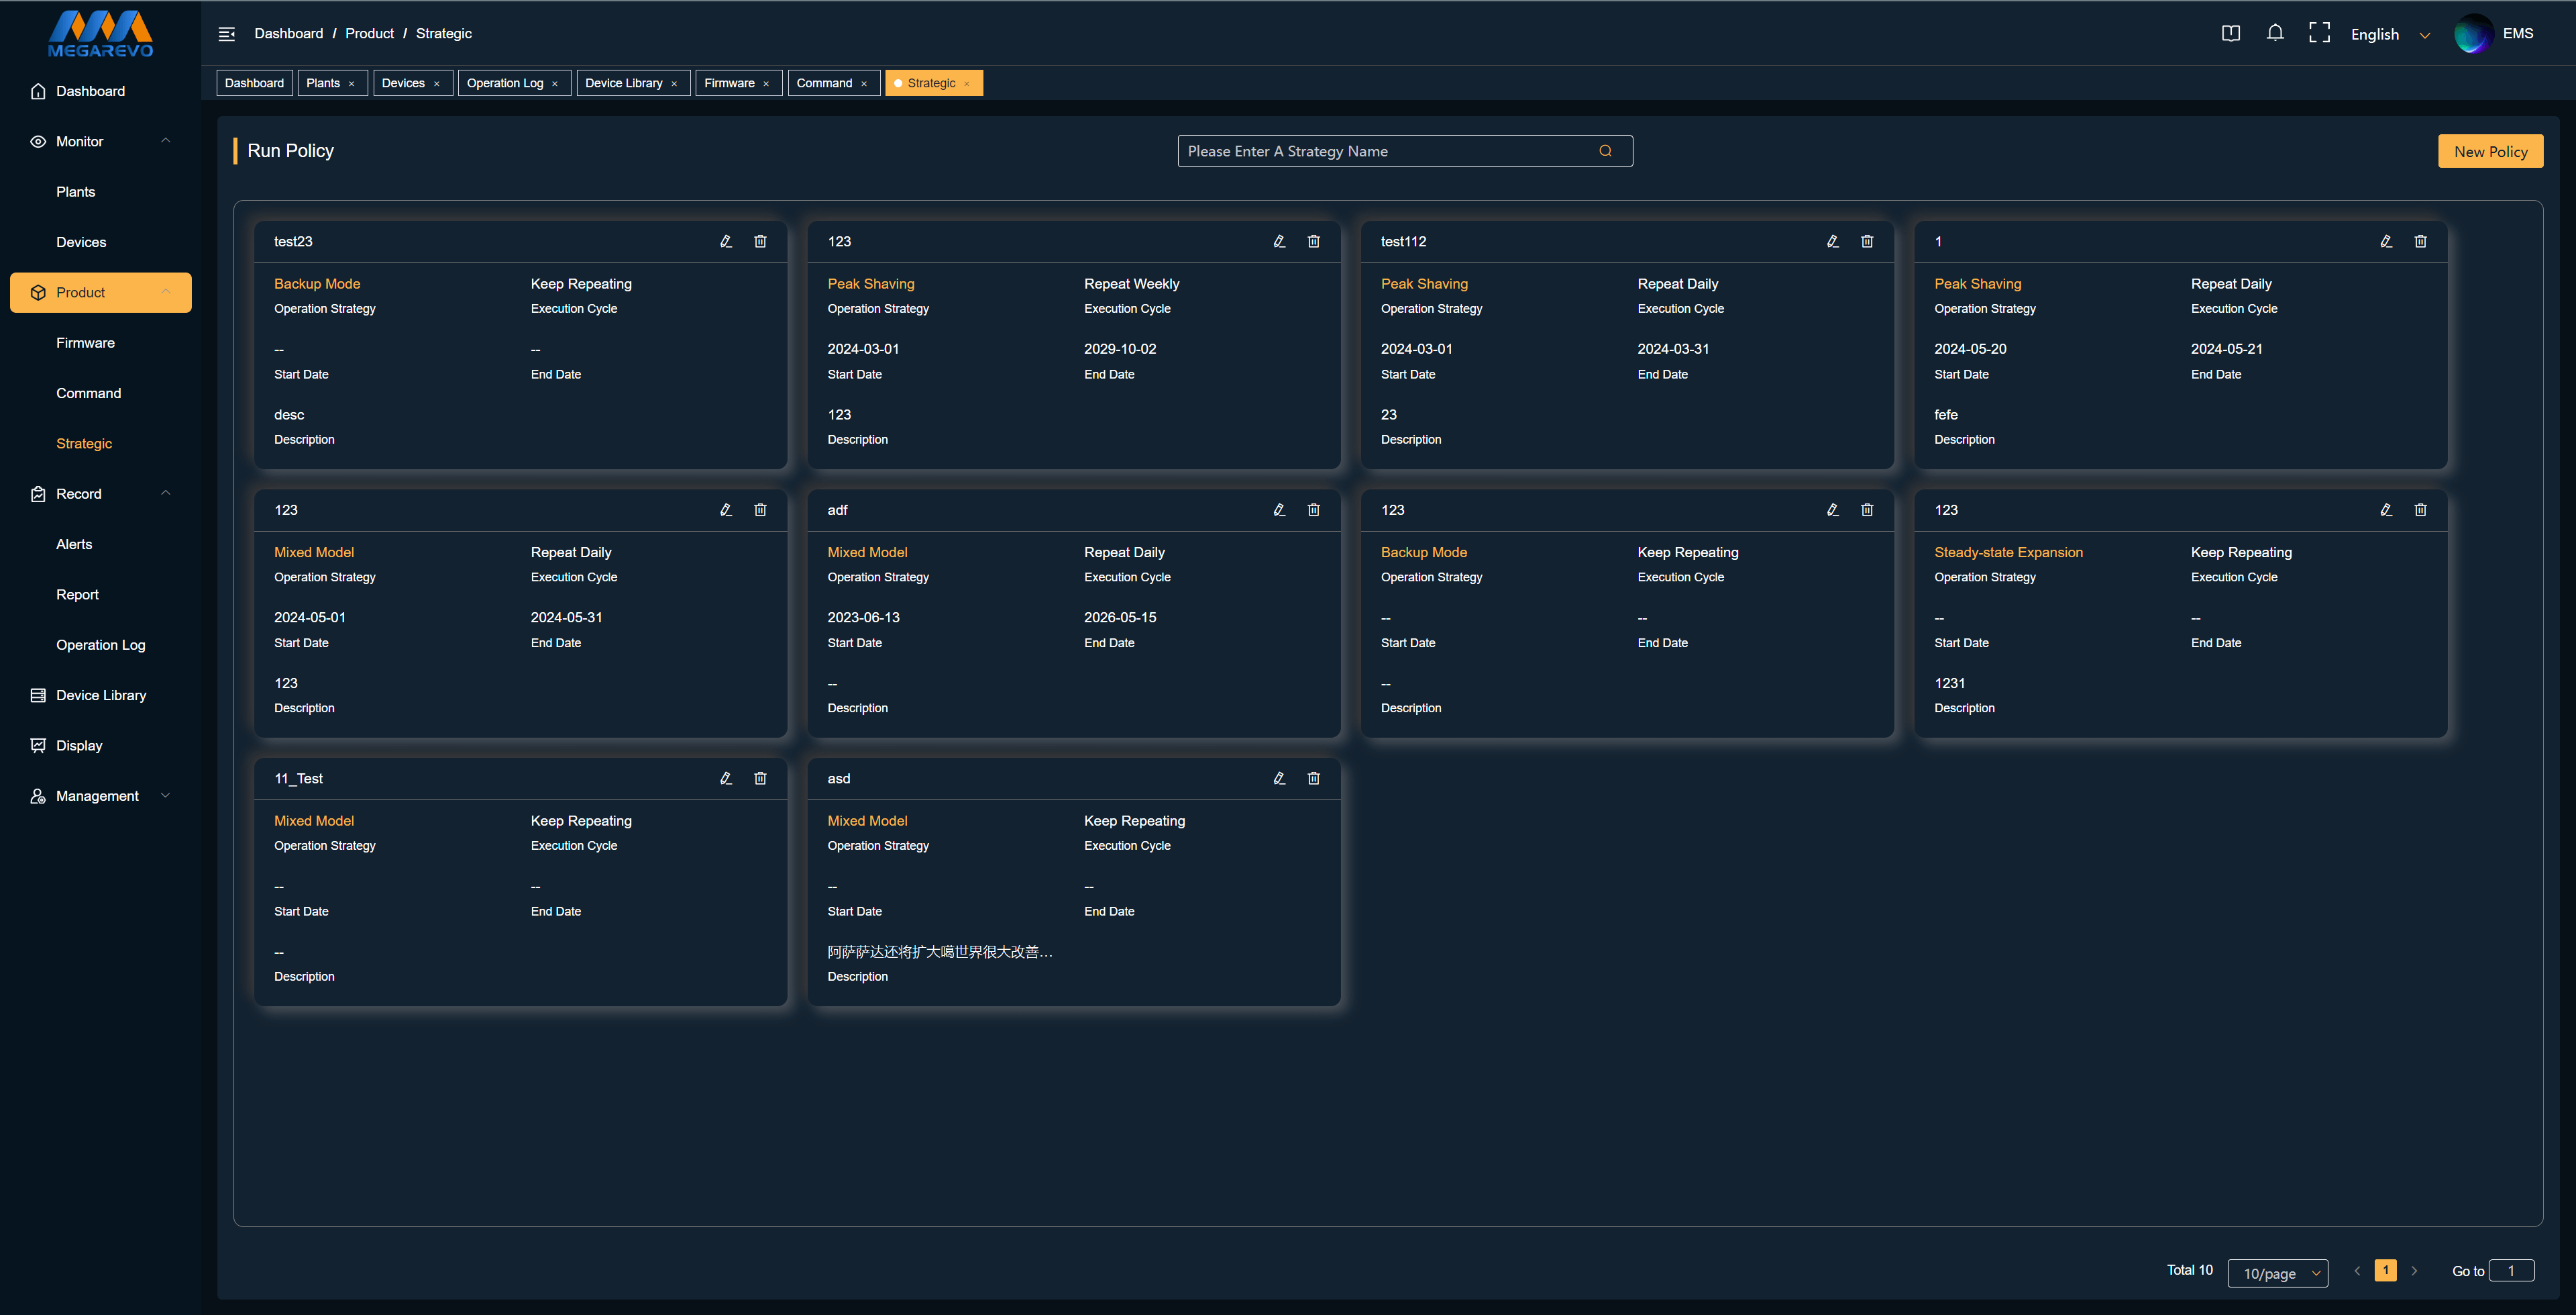
Task: Switch to the Device Library tab
Action: tap(624, 83)
